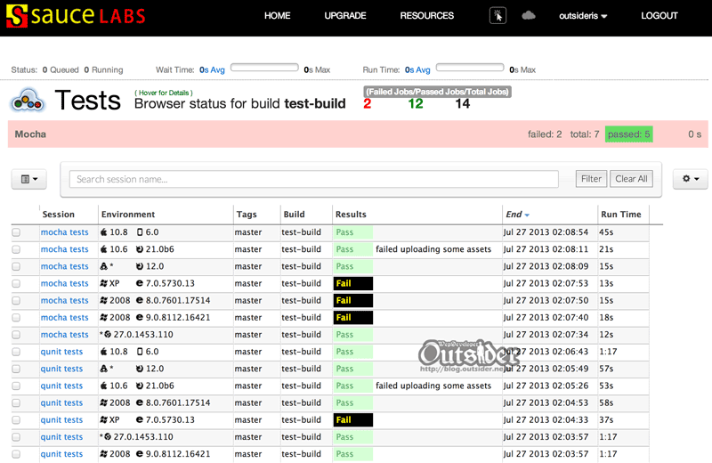
Task: Click the Run Time column header
Action: click(x=621, y=215)
